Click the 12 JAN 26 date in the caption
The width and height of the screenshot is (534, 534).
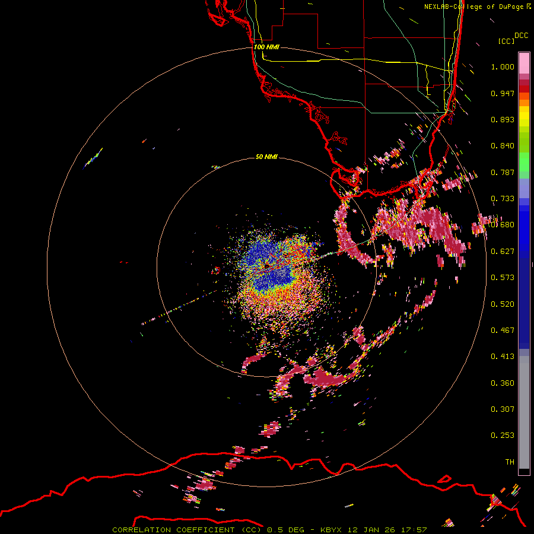(371, 530)
